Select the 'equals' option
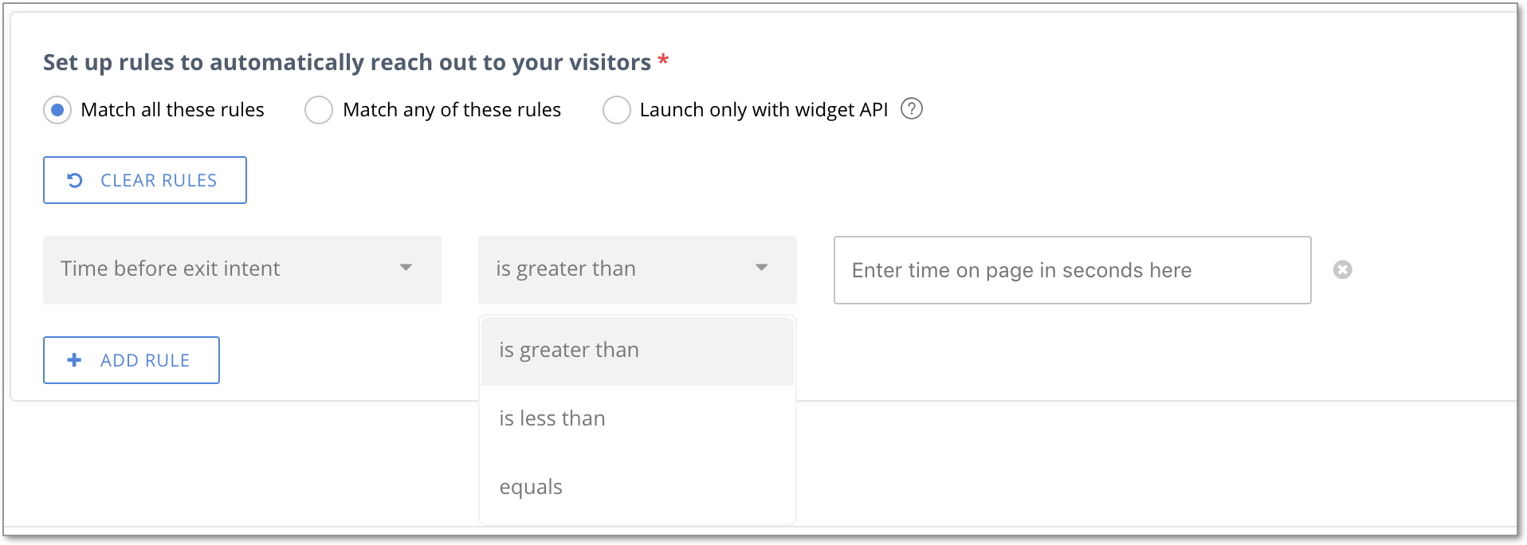This screenshot has height=545, width=1527. click(638, 487)
